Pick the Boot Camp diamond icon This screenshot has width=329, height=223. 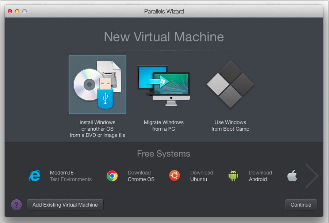(x=230, y=85)
